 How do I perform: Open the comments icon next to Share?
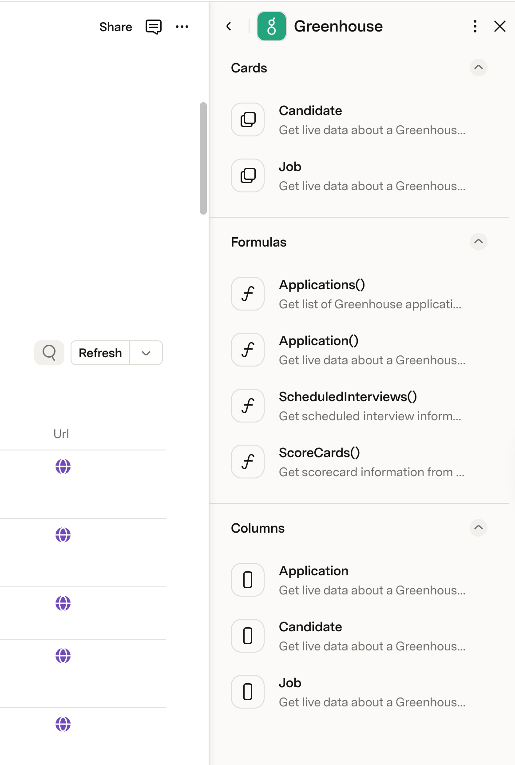154,27
